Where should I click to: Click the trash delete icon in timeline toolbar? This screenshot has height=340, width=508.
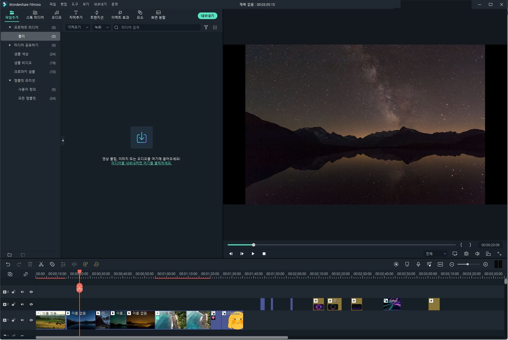point(30,264)
